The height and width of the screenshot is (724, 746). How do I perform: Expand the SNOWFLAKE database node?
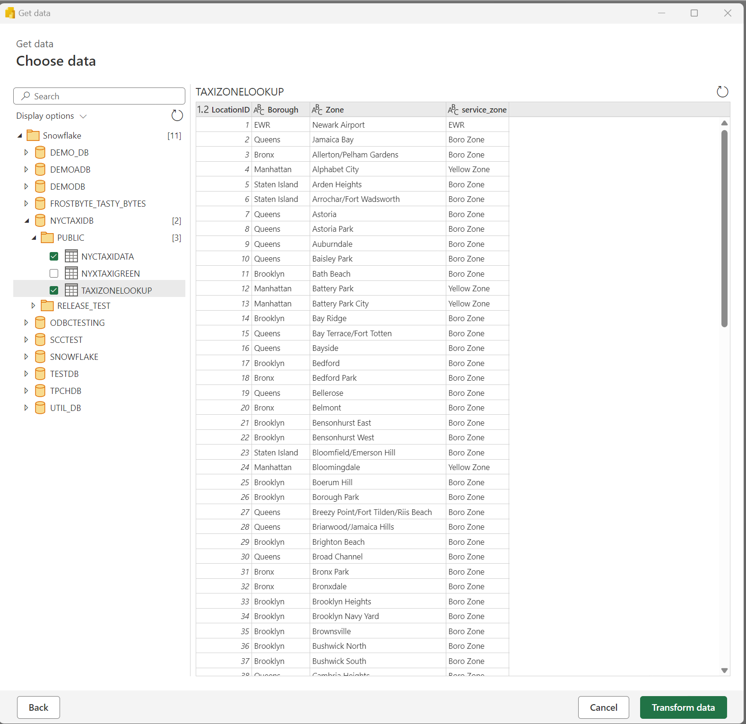pyautogui.click(x=26, y=357)
